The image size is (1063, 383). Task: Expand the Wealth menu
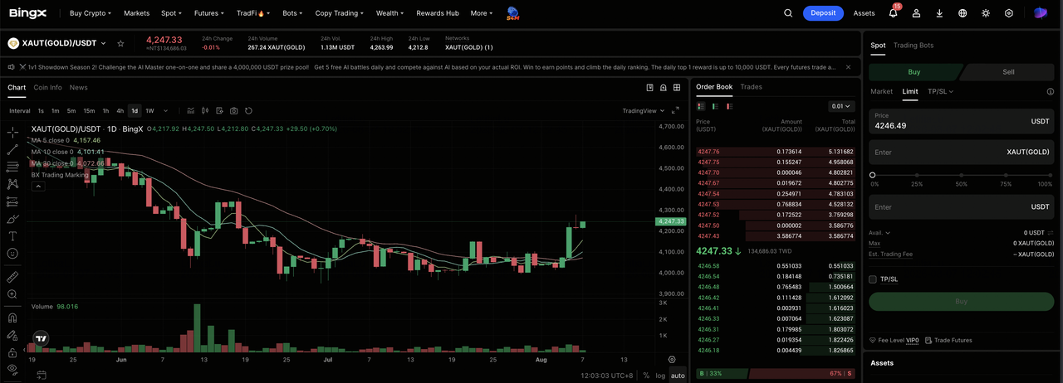[x=389, y=13]
